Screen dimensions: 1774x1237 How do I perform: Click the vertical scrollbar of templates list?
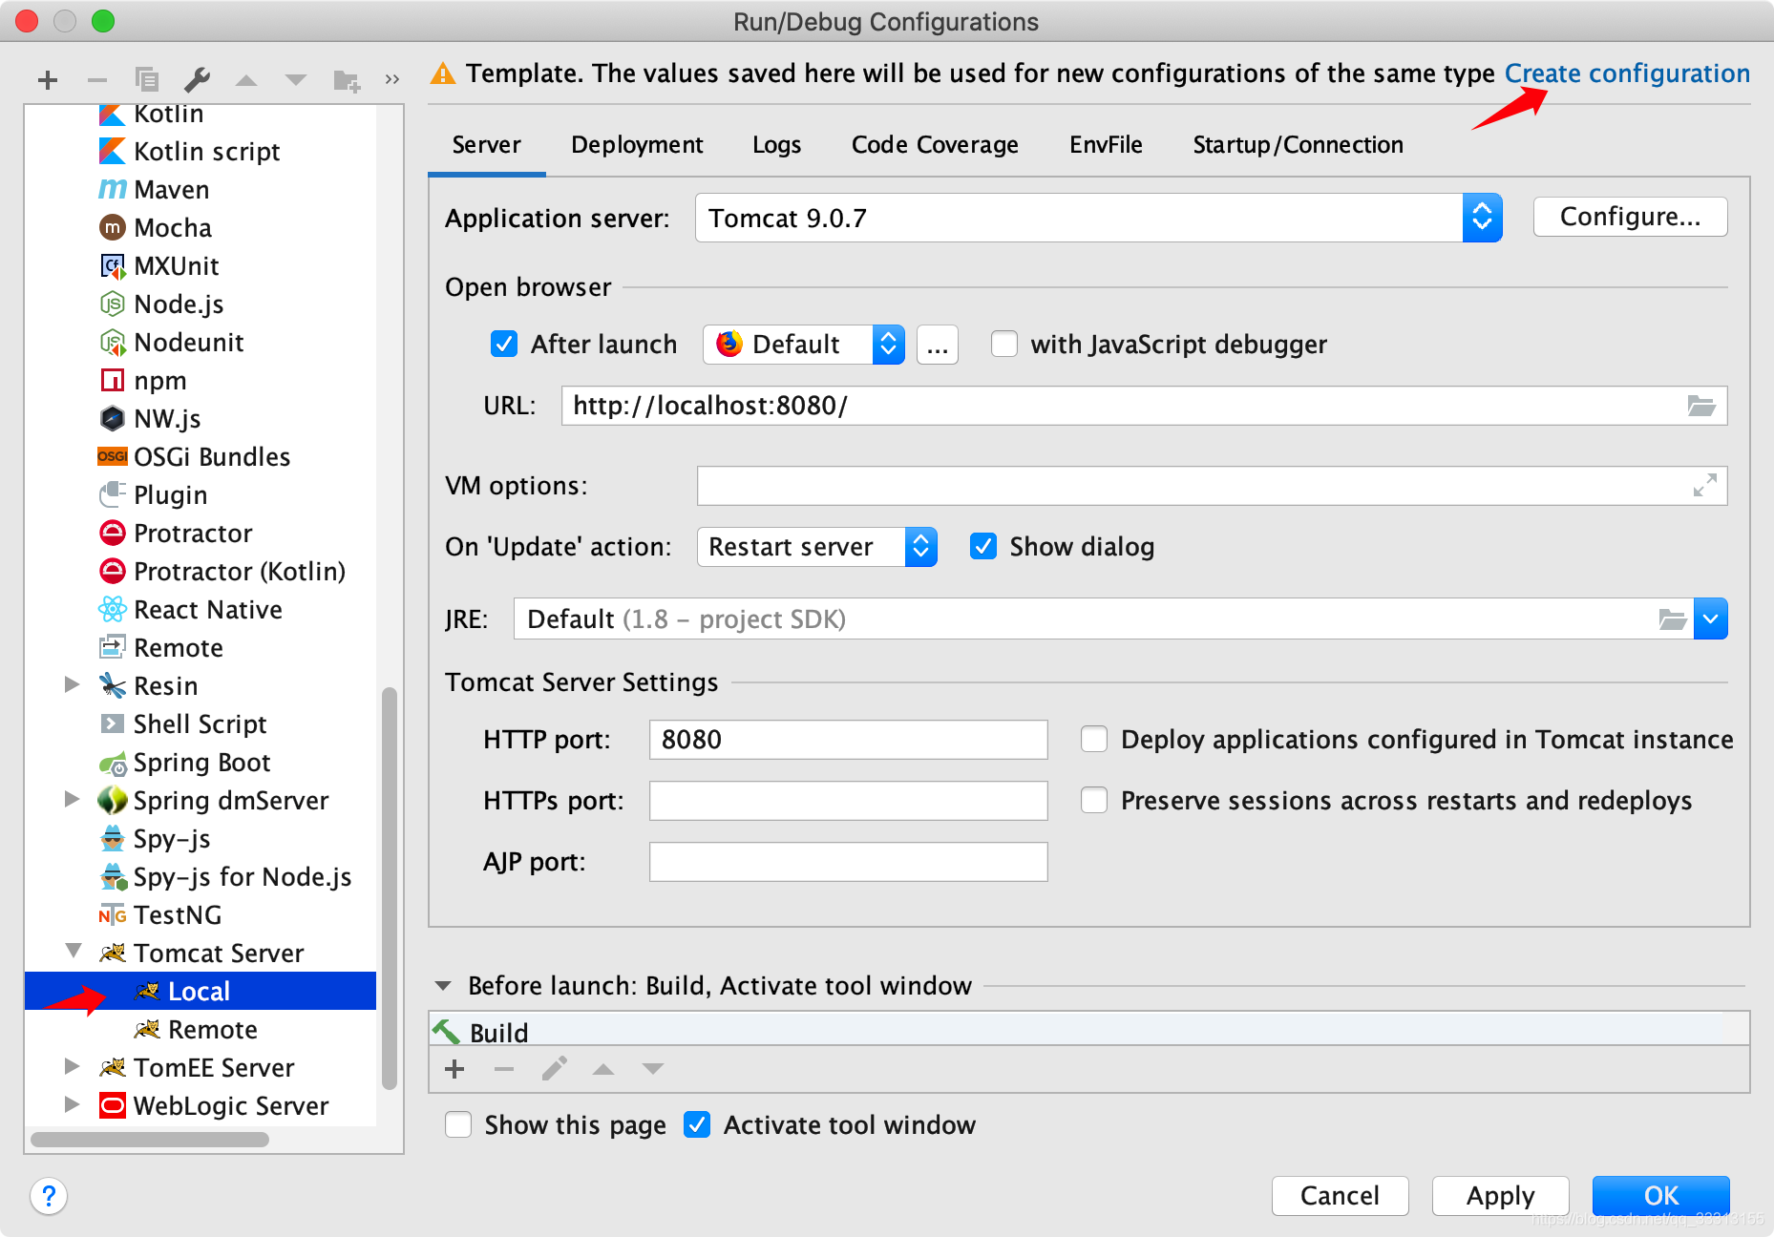point(390,888)
